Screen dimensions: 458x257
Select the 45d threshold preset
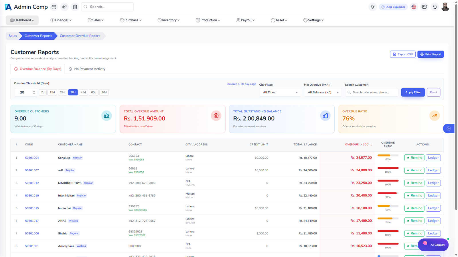point(83,92)
